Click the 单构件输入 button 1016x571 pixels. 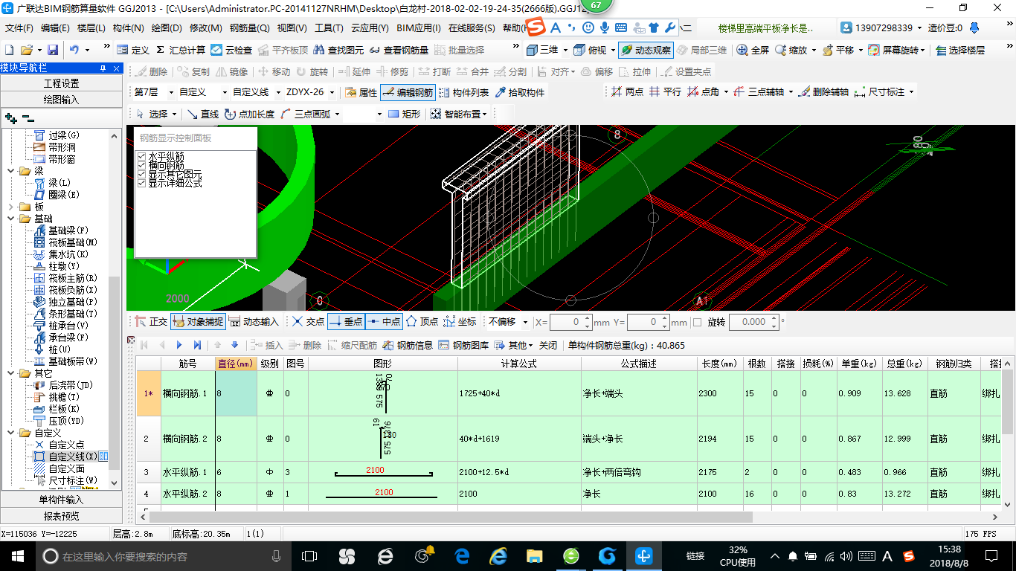coord(61,500)
